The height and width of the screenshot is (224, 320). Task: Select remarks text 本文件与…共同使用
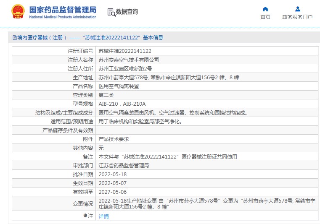tap(168, 156)
